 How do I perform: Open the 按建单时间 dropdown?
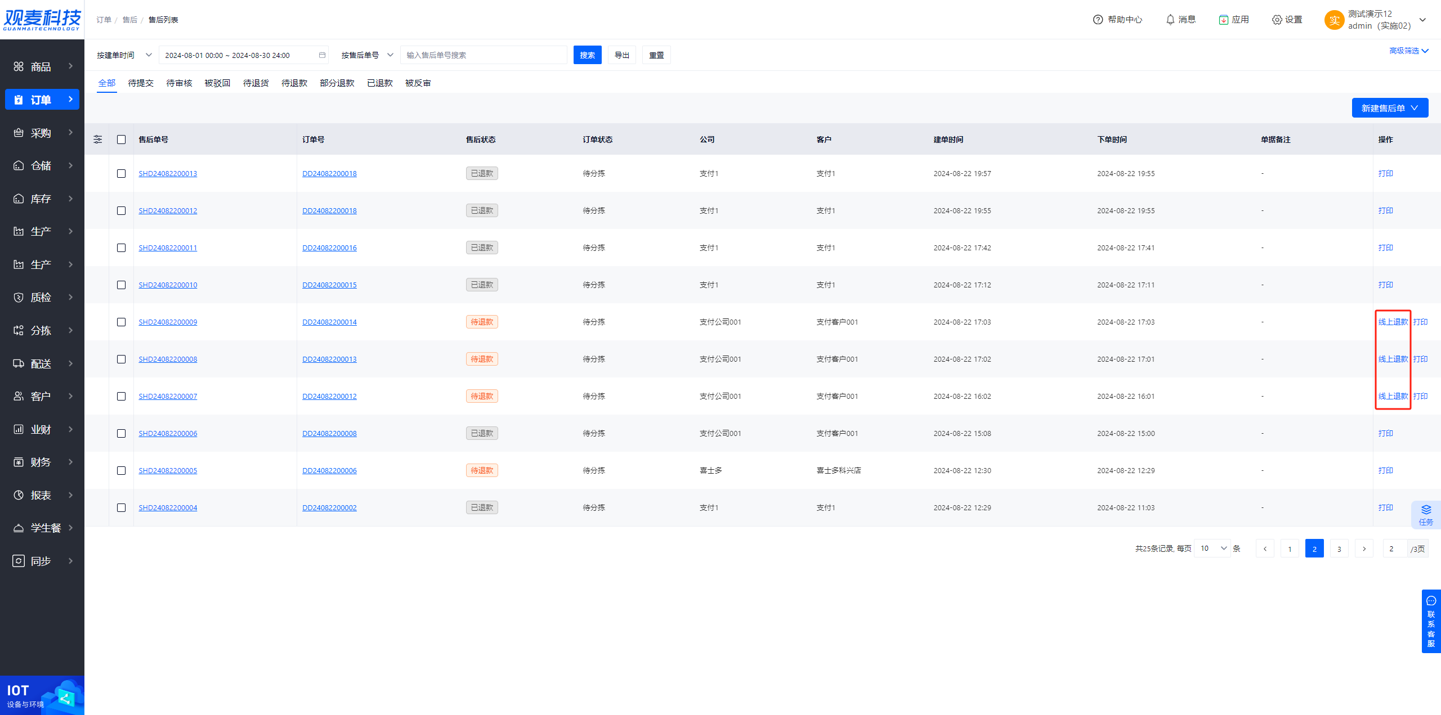tap(124, 55)
